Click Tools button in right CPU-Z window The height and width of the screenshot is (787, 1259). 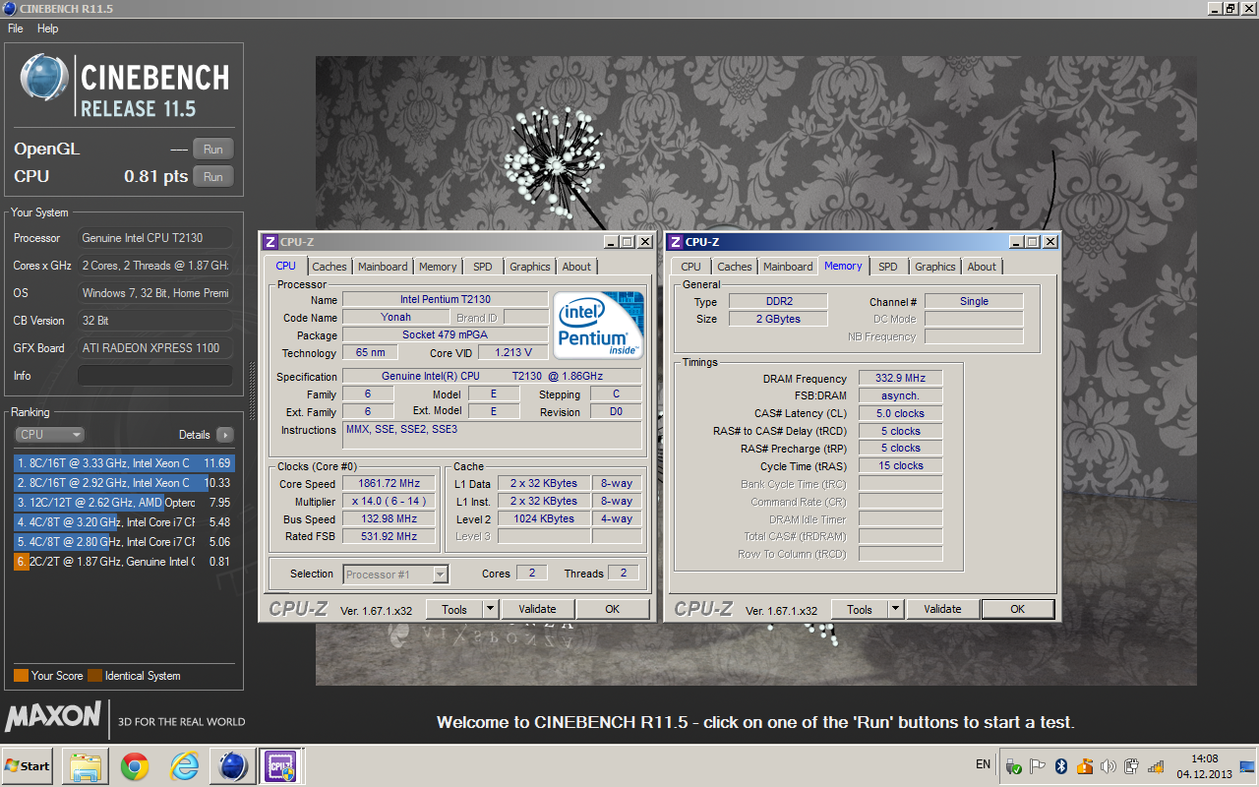[860, 609]
